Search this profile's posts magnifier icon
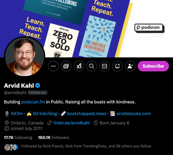Screen dimensions: 173x155 pos(92,66)
